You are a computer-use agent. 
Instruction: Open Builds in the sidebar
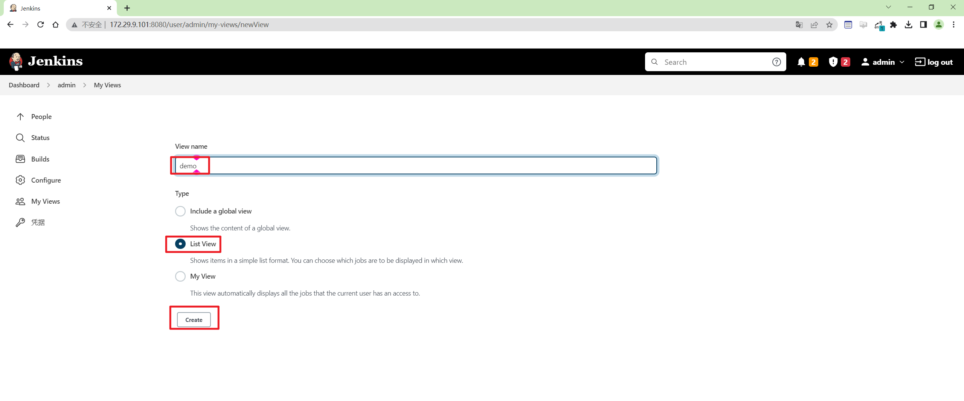click(x=33, y=159)
